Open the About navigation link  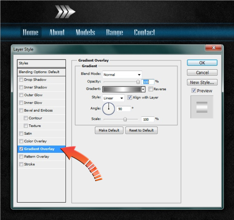point(57,32)
